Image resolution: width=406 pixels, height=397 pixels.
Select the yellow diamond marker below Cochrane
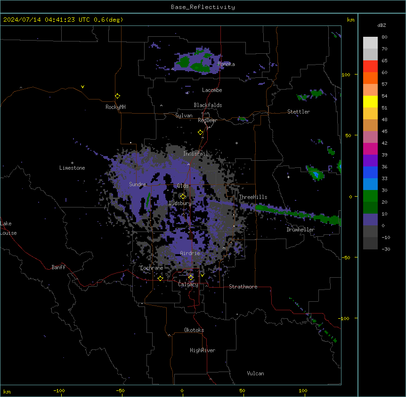click(x=160, y=278)
